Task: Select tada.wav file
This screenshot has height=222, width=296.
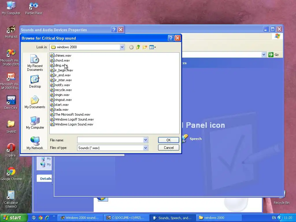Action: 60,110
